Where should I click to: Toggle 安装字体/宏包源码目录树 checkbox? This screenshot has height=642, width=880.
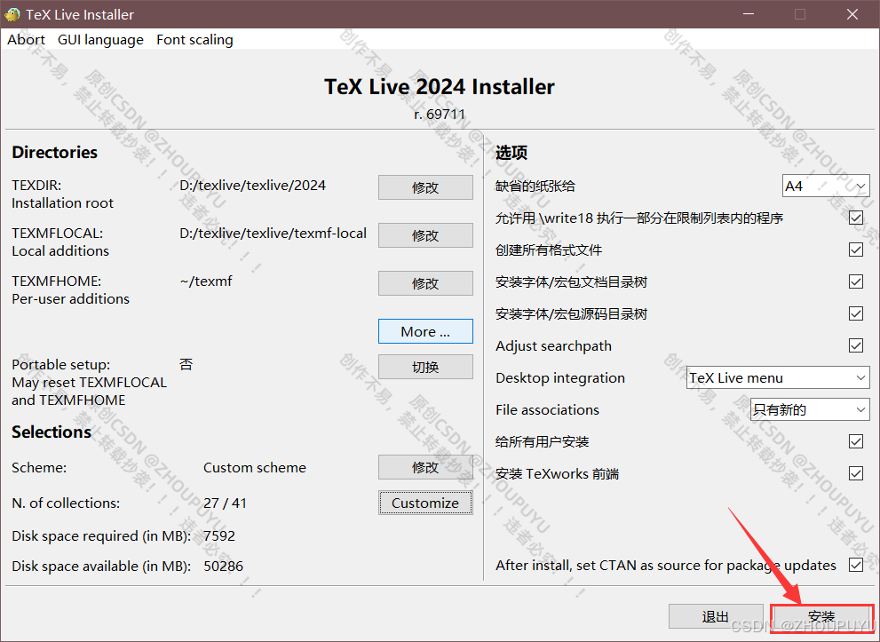click(x=856, y=313)
